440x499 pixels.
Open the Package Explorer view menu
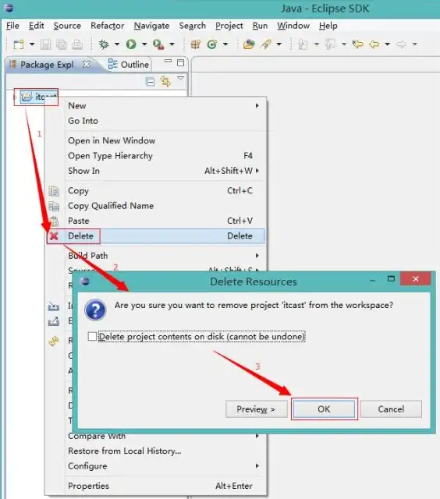coord(180,78)
